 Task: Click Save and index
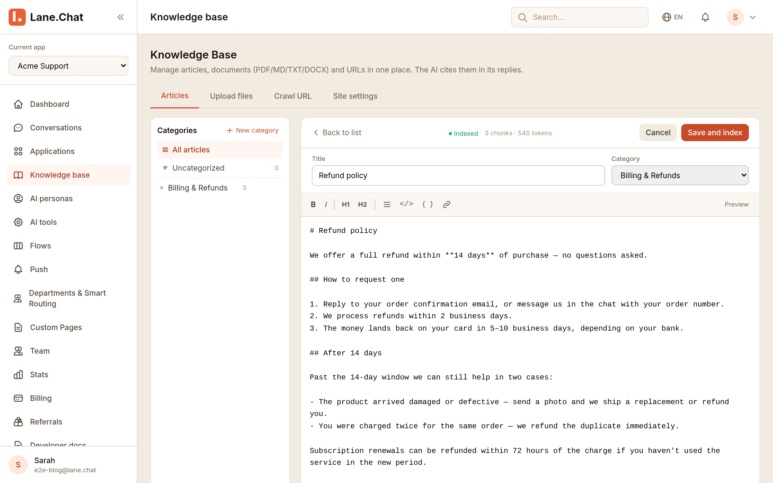[714, 133]
